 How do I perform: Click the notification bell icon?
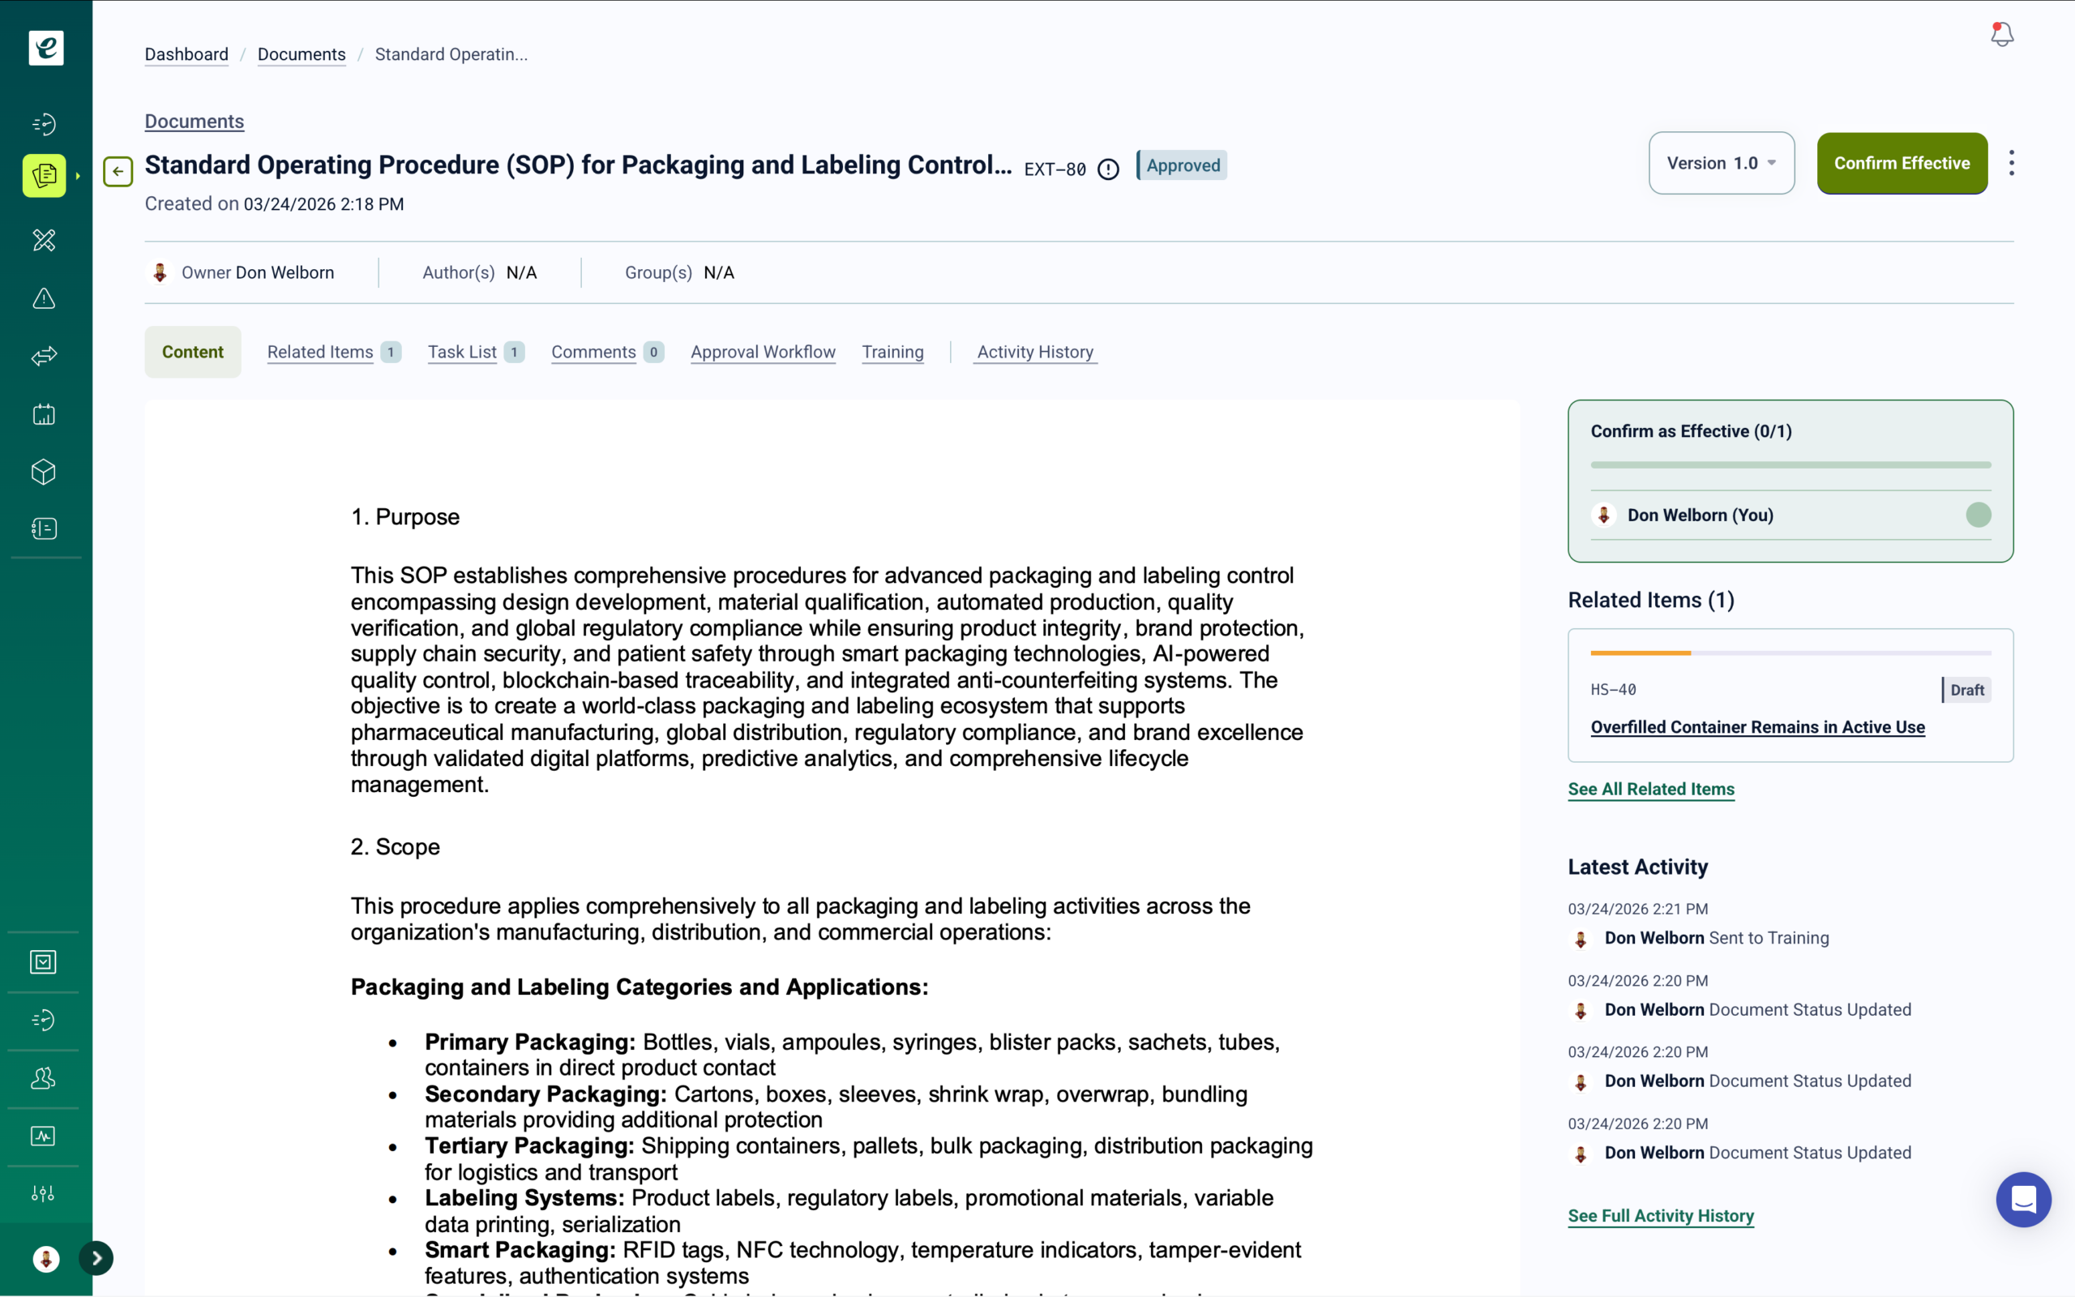[2001, 34]
